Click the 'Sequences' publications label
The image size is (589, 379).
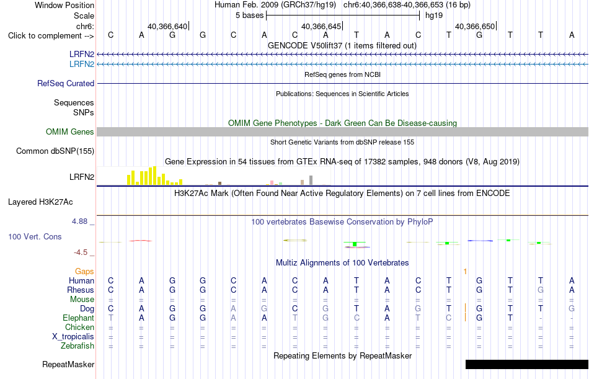(74, 102)
